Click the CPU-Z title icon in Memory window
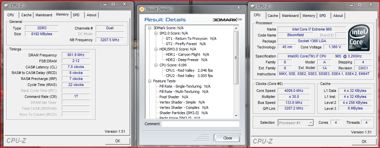 6,5
